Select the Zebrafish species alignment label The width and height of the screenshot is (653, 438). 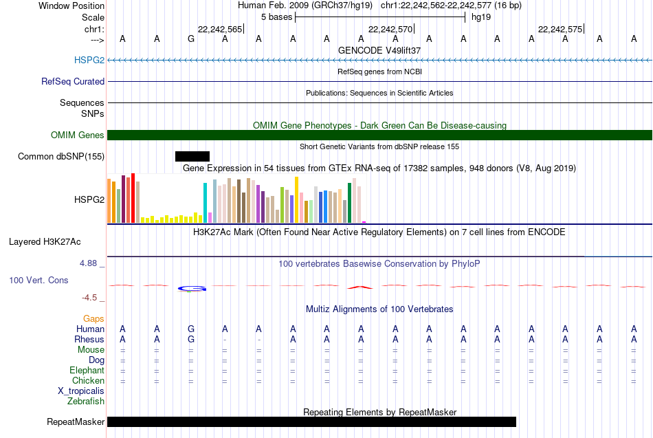(86, 402)
